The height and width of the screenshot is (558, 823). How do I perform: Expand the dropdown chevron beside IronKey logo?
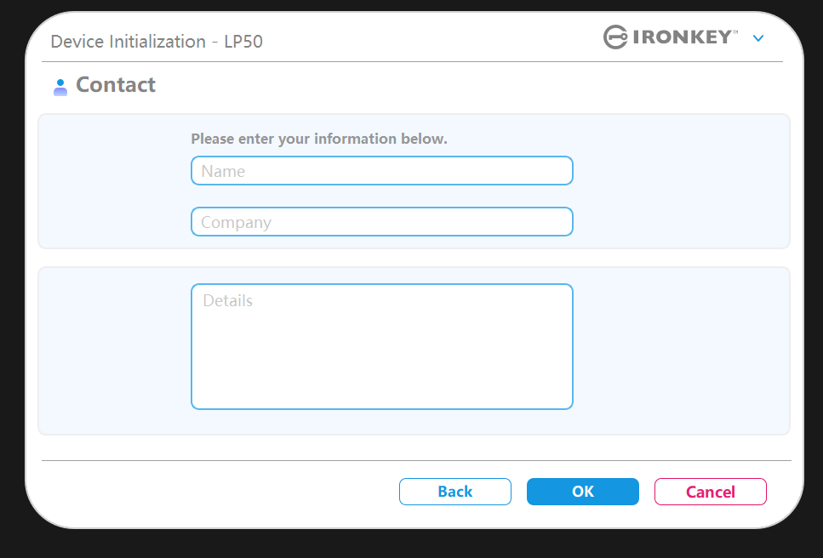pos(758,38)
